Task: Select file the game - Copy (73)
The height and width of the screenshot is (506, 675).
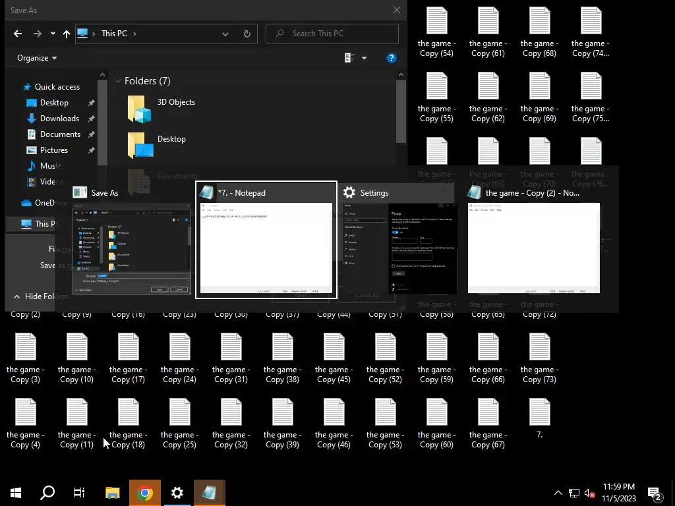Action: 539,359
